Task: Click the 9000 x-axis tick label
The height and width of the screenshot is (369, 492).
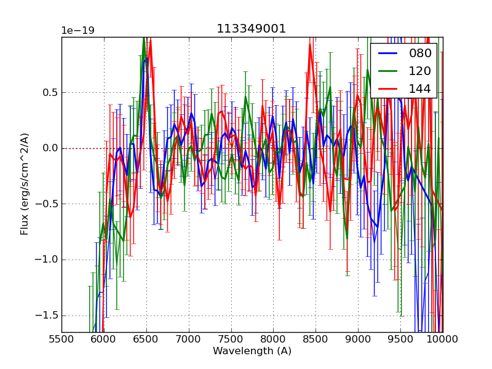Action: (358, 339)
